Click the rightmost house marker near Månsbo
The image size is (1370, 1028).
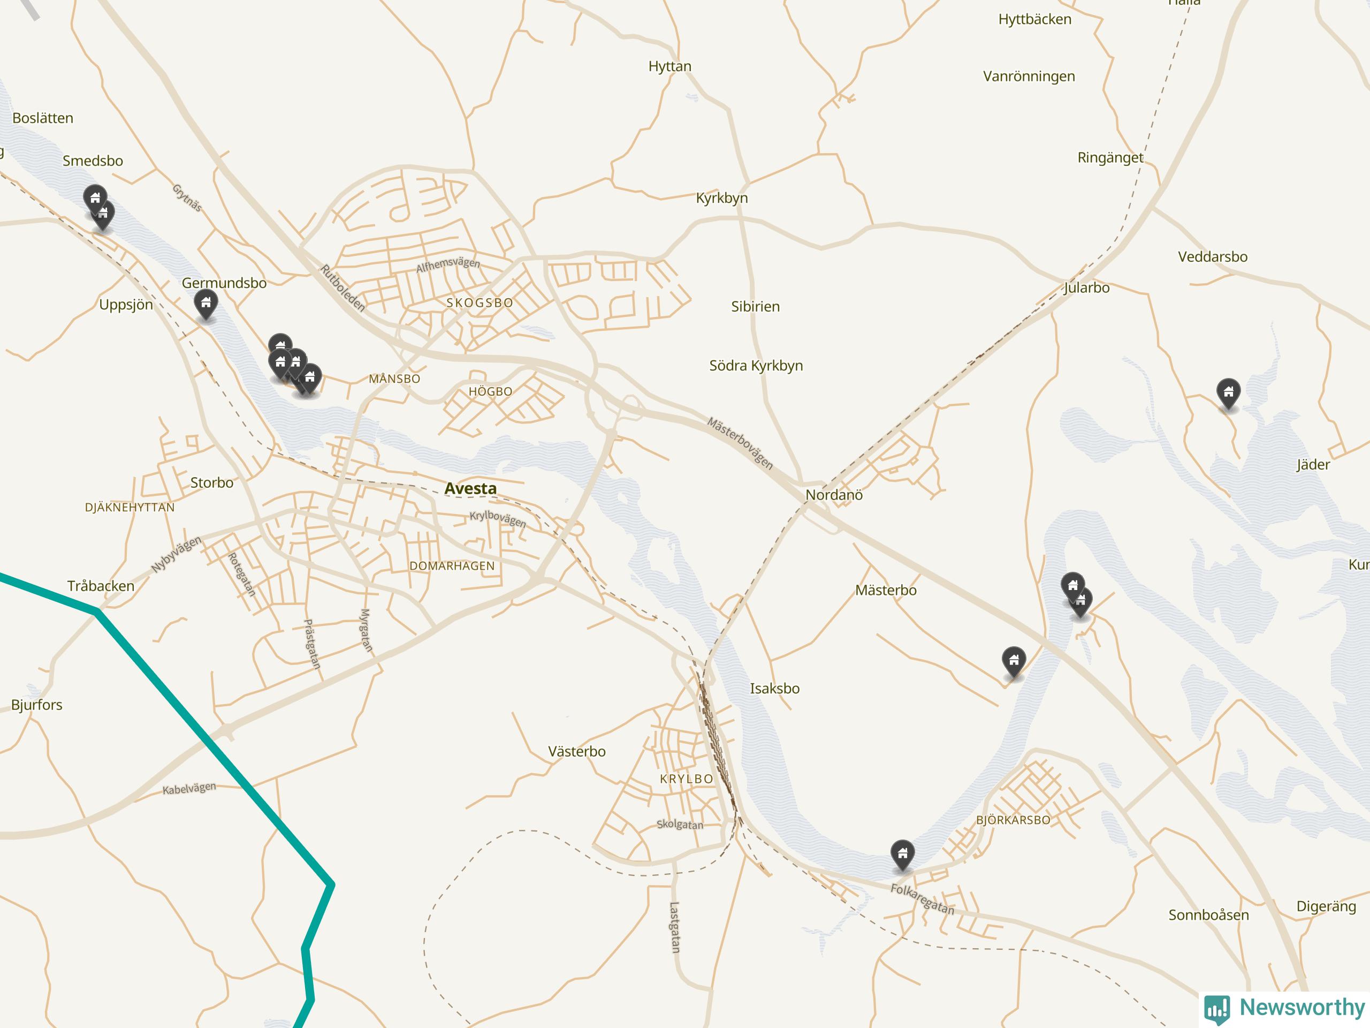[310, 379]
